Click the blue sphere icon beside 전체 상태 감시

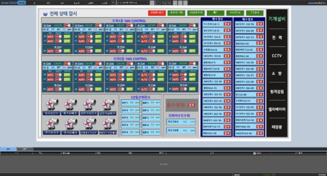pyautogui.click(x=45, y=14)
